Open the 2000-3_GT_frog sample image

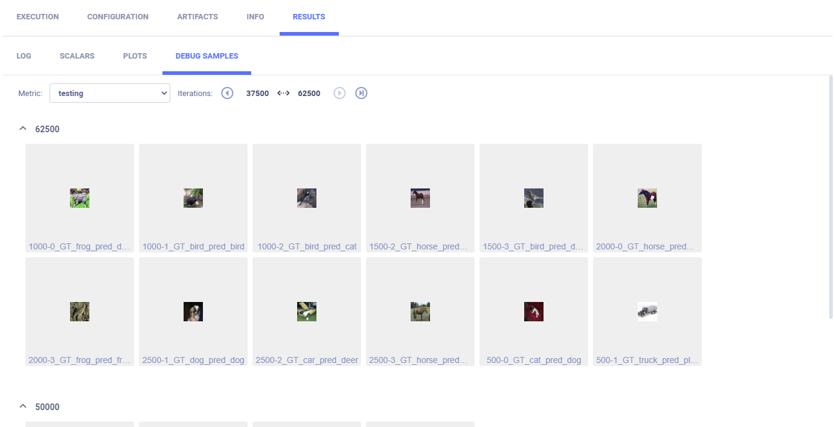tap(80, 312)
